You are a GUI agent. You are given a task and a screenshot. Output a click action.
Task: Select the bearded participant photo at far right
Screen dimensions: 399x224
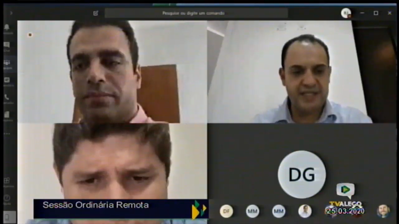click(383, 211)
